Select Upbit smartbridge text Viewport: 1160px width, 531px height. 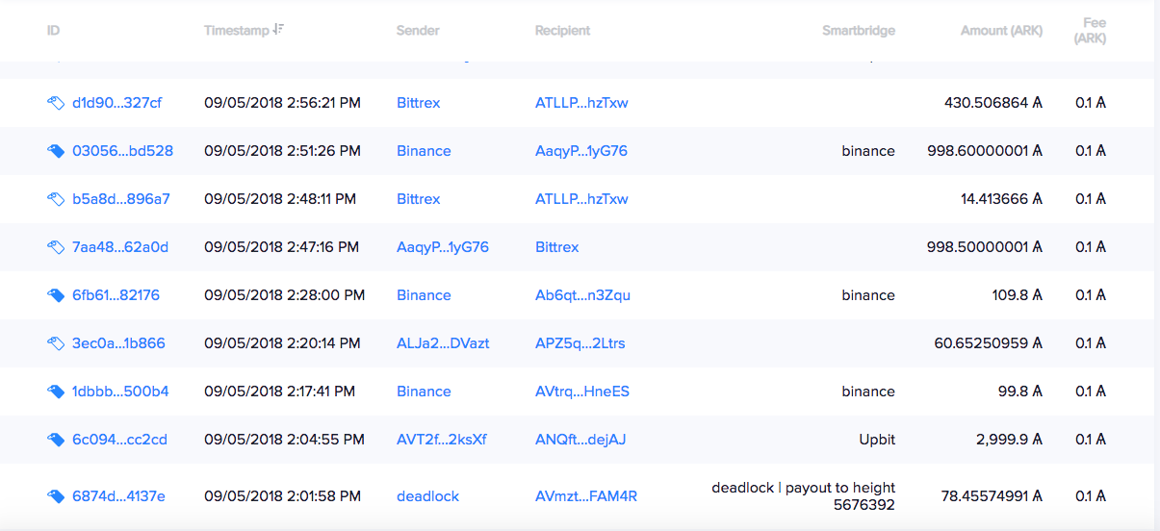coord(877,440)
